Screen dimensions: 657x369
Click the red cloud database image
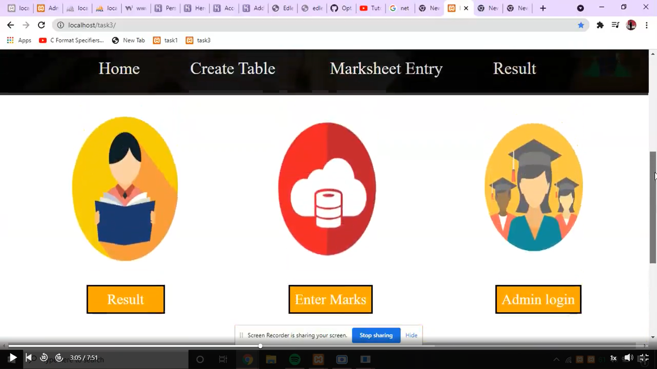327,189
